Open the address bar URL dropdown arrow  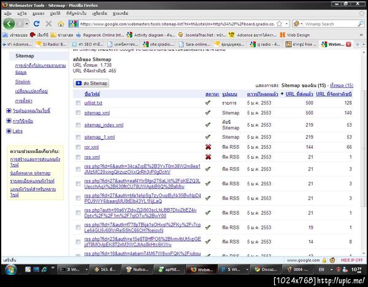click(286, 24)
